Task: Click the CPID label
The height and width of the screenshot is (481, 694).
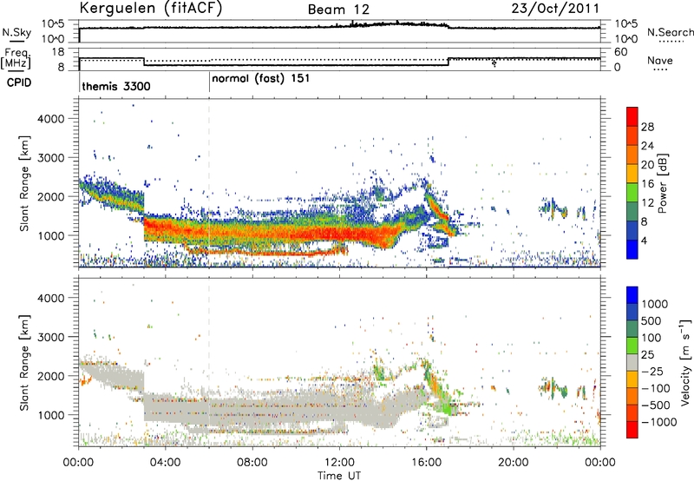Action: [19, 82]
